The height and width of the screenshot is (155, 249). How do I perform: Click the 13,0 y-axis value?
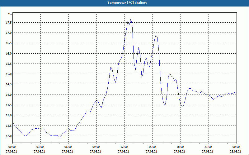[9, 115]
